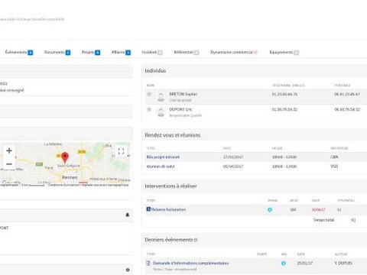Click DUPONT Eric's direct phone number
This screenshot has width=367, height=275.
click(284, 109)
